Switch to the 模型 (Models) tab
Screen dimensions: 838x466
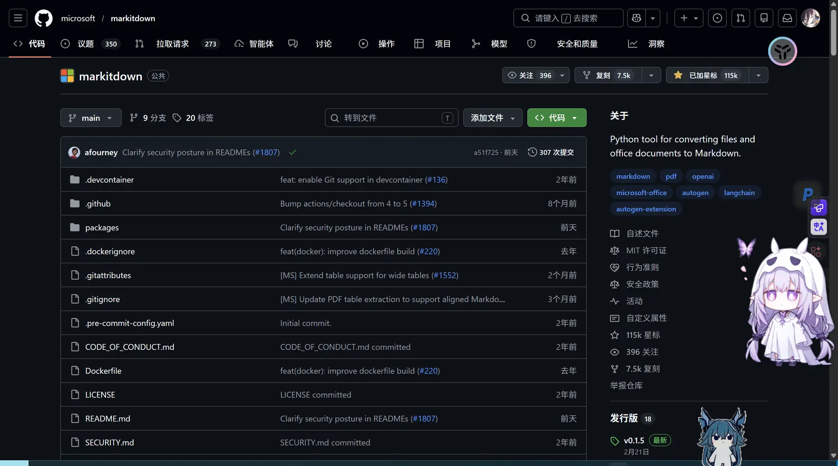tap(489, 44)
